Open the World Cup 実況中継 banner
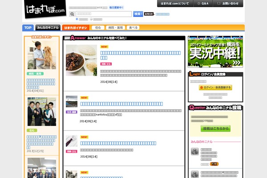 point(215,52)
